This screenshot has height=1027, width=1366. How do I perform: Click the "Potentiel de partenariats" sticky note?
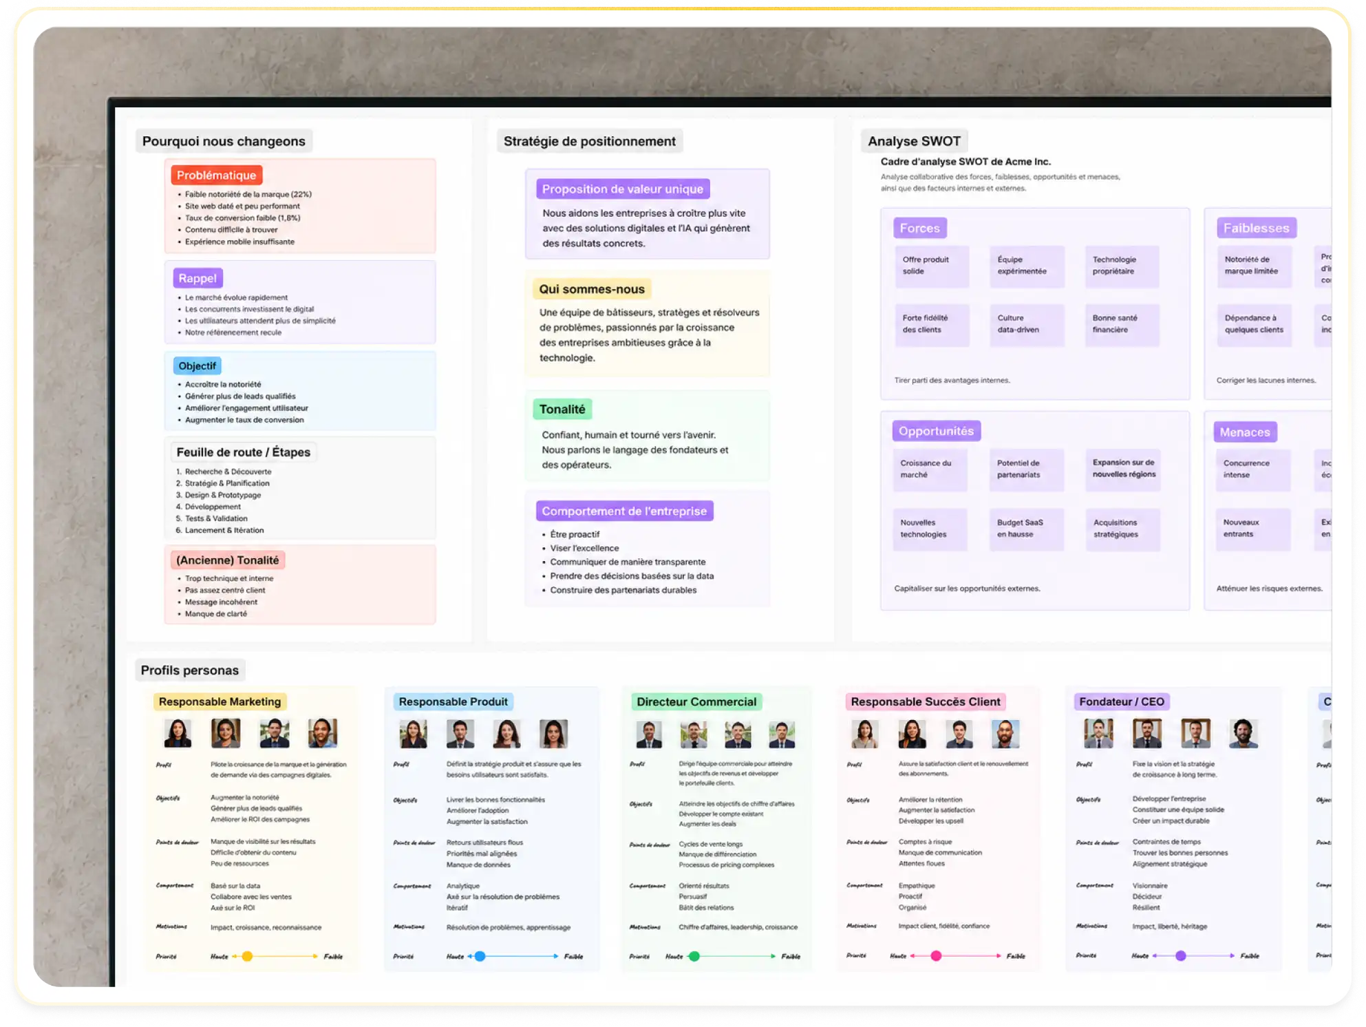(1026, 470)
